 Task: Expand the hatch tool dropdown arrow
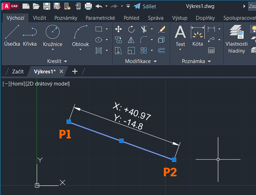[107, 50]
